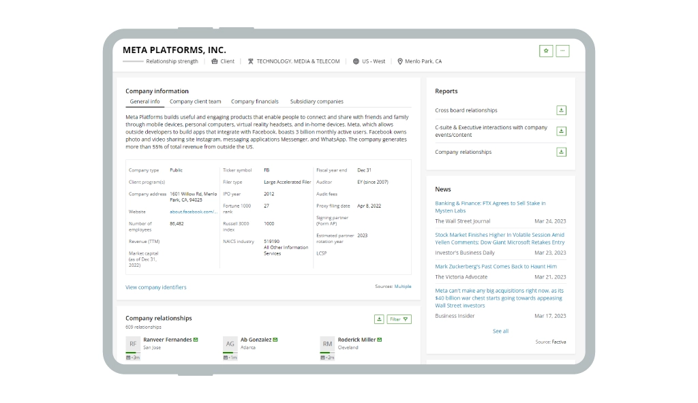
Task: Download the Company relationships report in Reports
Action: (x=561, y=152)
